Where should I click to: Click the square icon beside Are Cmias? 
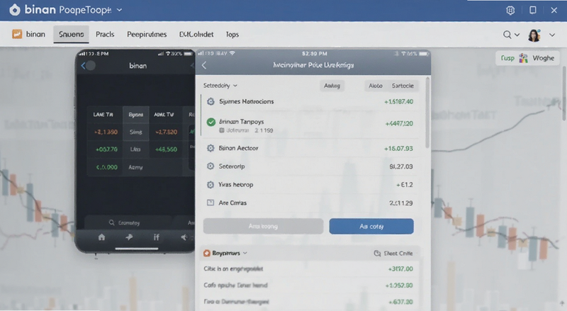pyautogui.click(x=210, y=203)
